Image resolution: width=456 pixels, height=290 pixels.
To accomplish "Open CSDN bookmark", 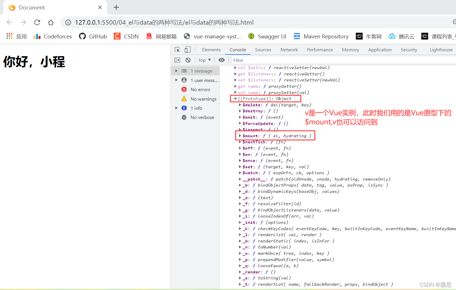I will coord(126,36).
